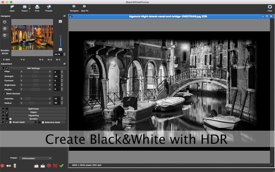Click the Filter value stepper arrows
This screenshot has height=172, width=275.
point(62,72)
